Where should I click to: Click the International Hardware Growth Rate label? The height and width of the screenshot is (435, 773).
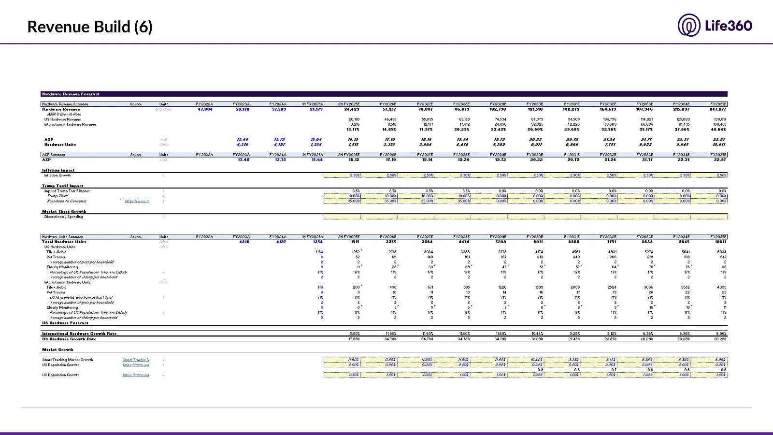(79, 333)
